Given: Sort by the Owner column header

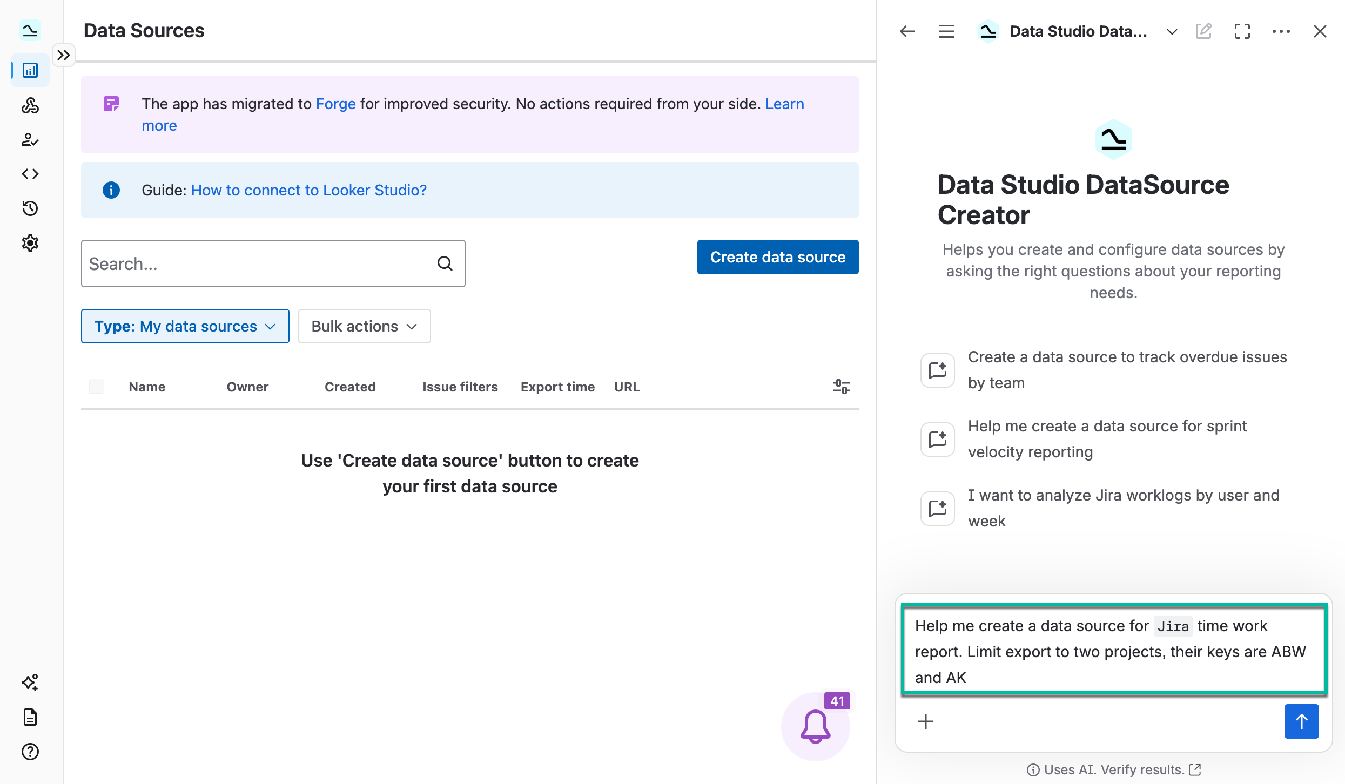Looking at the screenshot, I should pos(247,387).
